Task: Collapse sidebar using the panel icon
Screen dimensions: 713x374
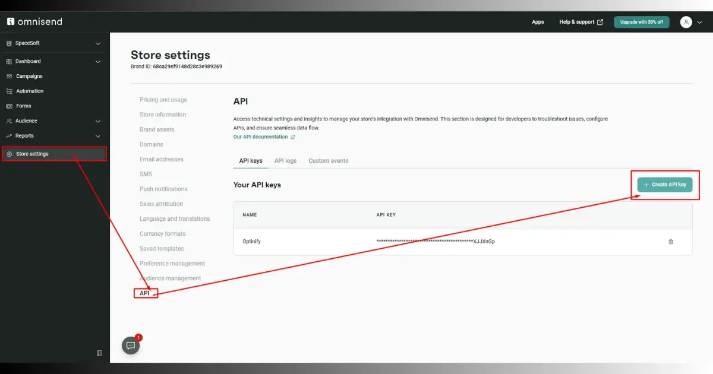Action: click(99, 353)
